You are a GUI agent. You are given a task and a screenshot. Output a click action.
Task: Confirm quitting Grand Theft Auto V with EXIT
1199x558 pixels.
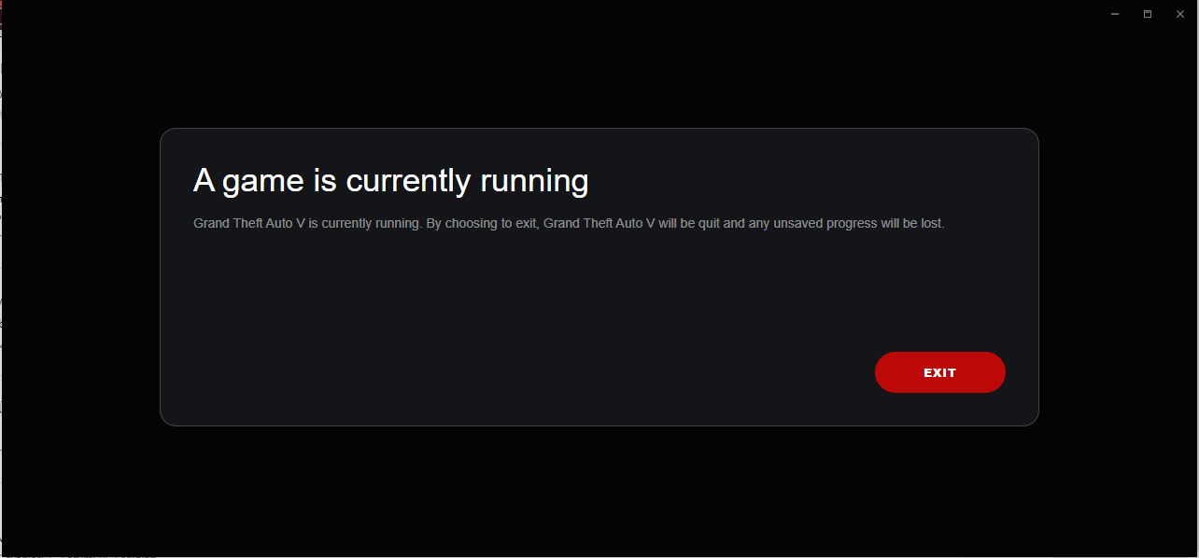click(939, 372)
